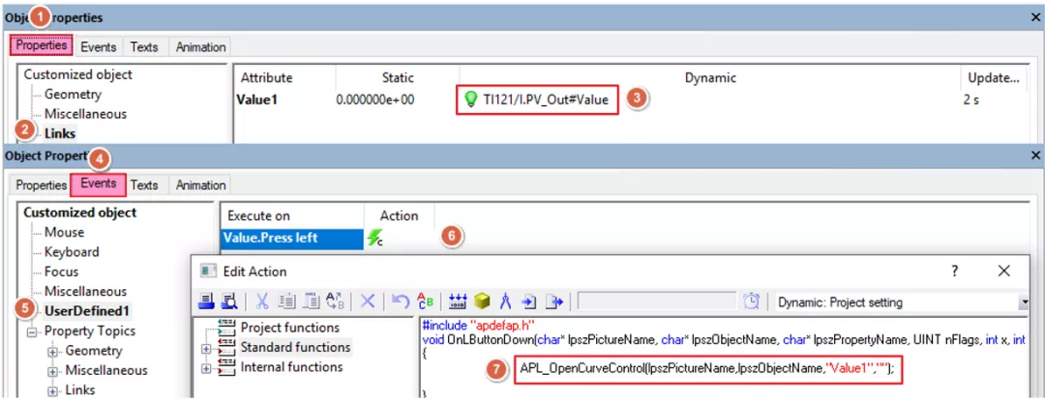Select Links in upper properties tree
Viewport: 1045px width, 402px height.
[x=60, y=133]
